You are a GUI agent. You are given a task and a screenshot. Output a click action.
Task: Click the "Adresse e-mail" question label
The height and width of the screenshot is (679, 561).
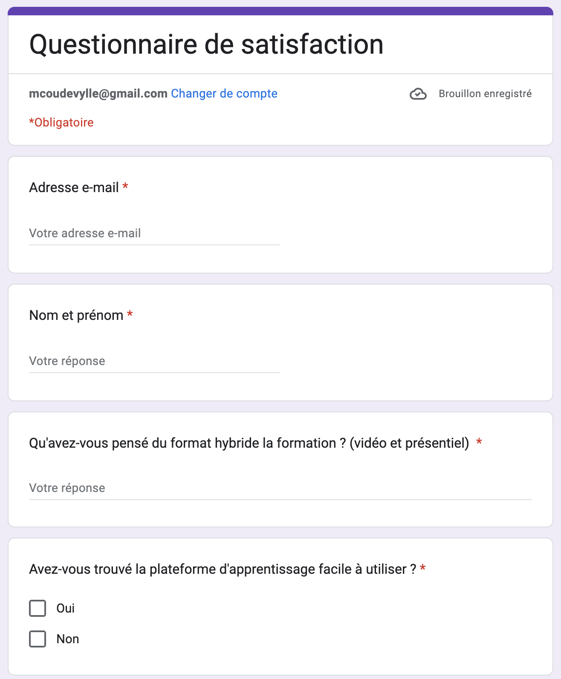click(74, 187)
